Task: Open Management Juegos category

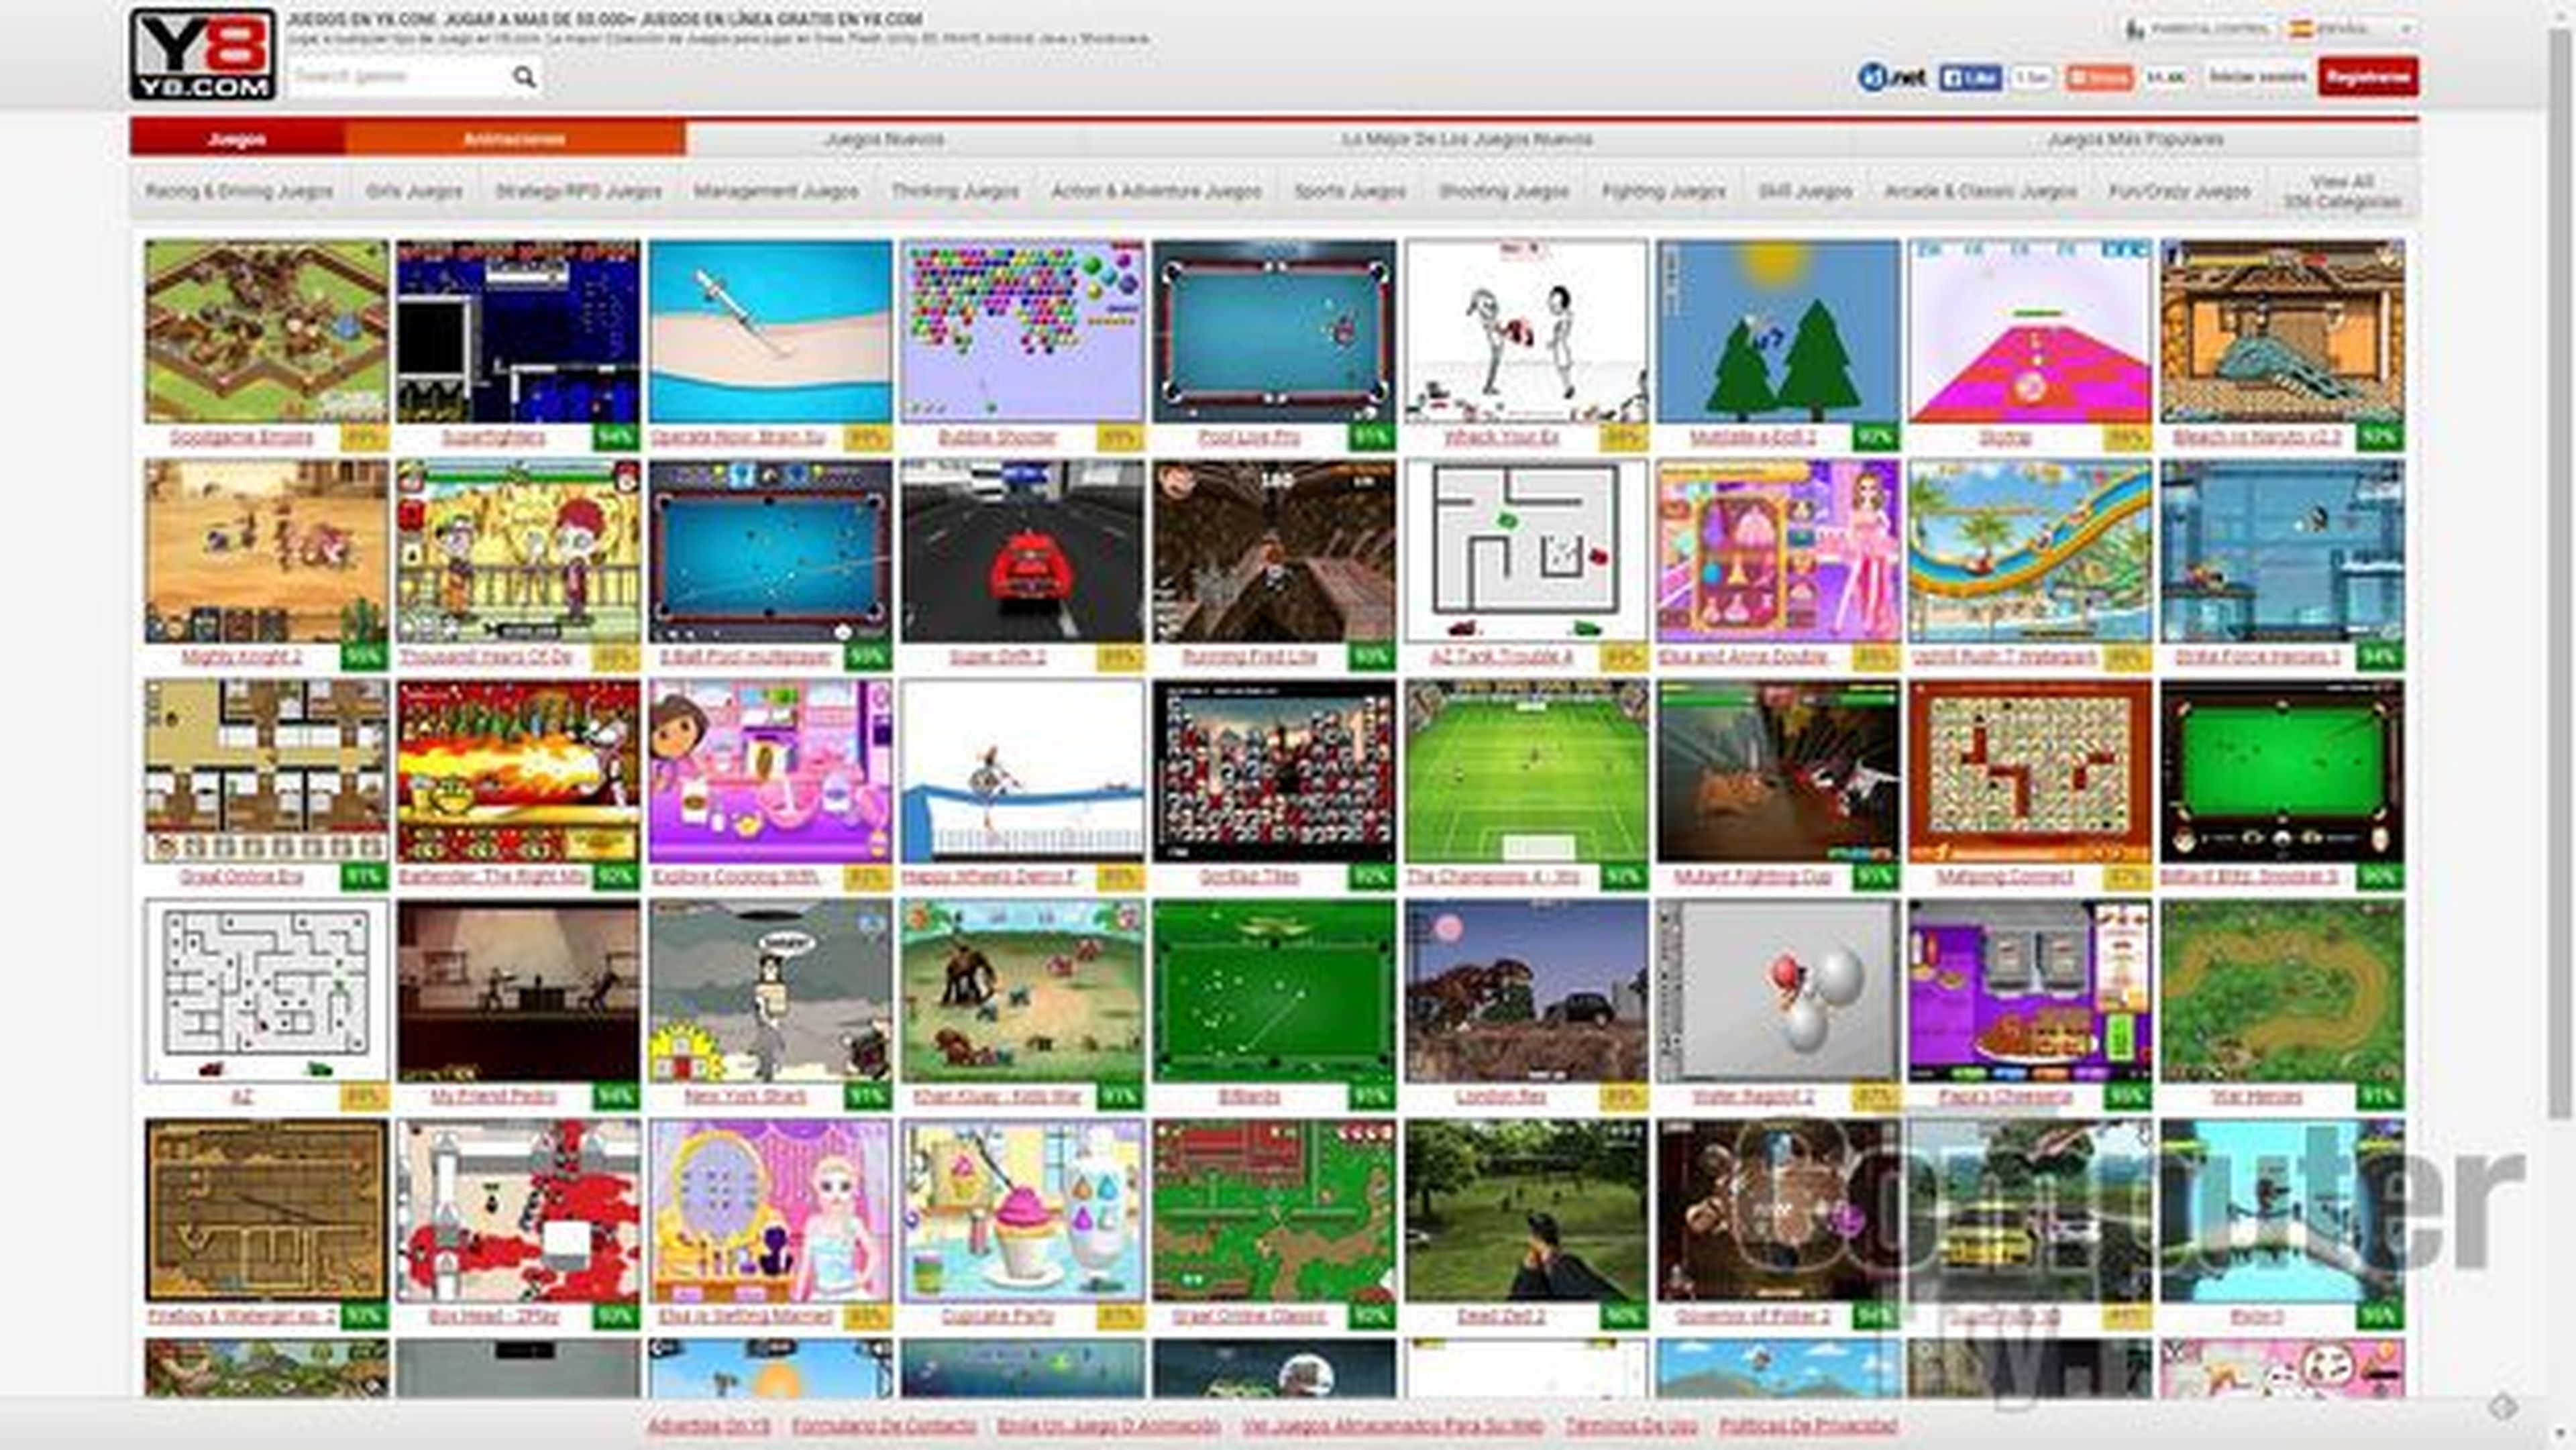Action: (x=776, y=191)
